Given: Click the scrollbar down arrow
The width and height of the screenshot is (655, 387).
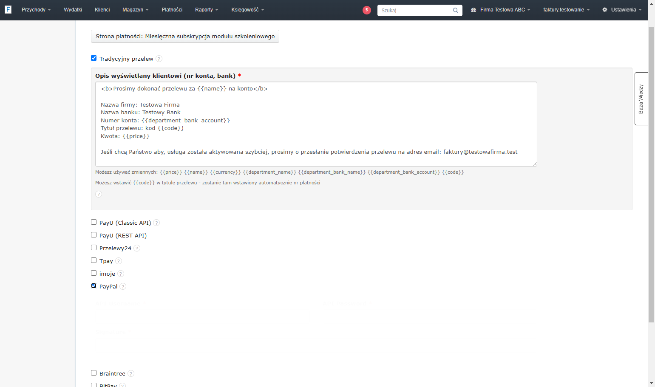Looking at the screenshot, I should coord(651,383).
